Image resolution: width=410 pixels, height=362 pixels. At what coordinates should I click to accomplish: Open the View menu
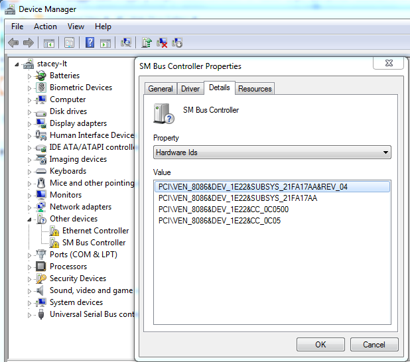76,27
